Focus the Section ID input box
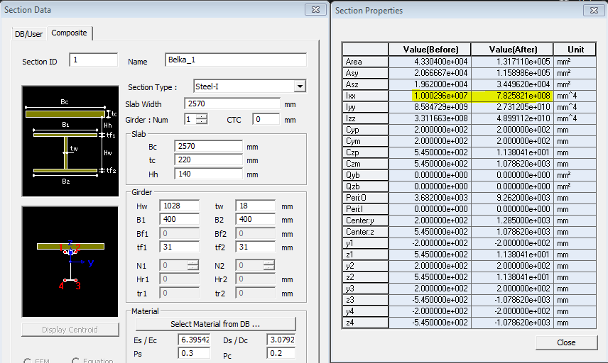The height and width of the screenshot is (363, 608). pos(93,60)
